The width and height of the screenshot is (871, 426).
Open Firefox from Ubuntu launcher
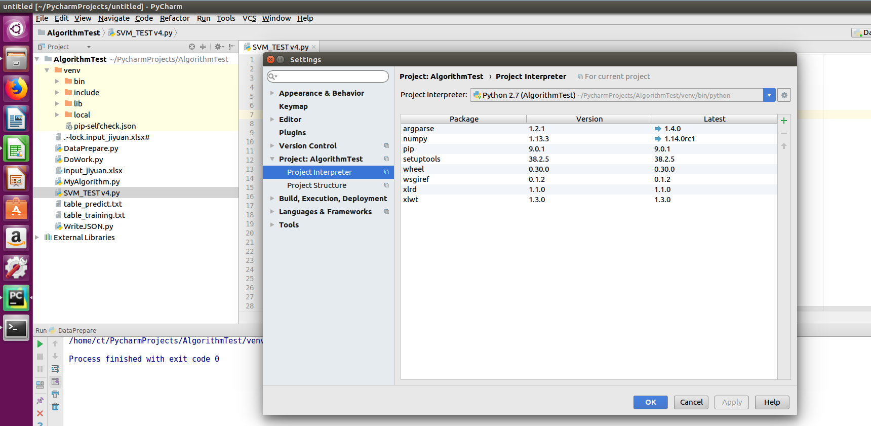coord(16,89)
